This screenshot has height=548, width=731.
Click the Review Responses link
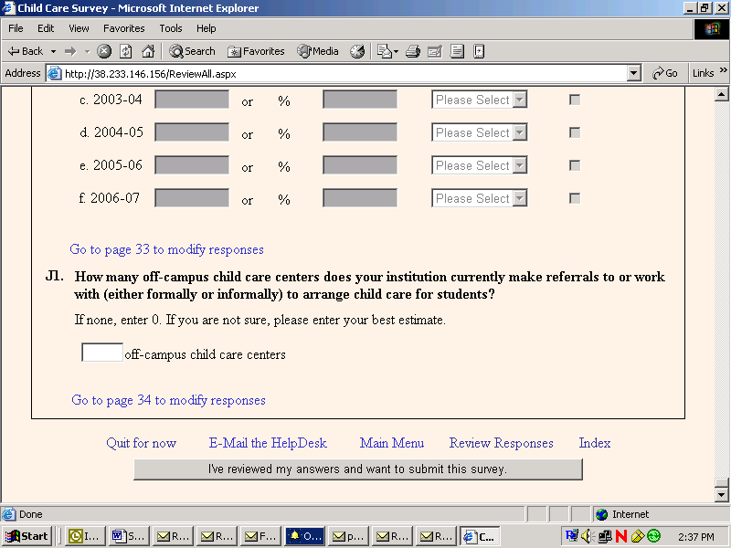pos(501,443)
